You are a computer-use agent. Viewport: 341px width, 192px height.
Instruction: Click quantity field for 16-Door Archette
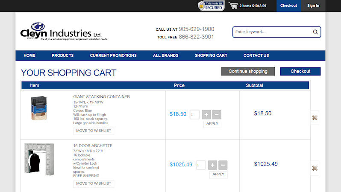coord(201,165)
